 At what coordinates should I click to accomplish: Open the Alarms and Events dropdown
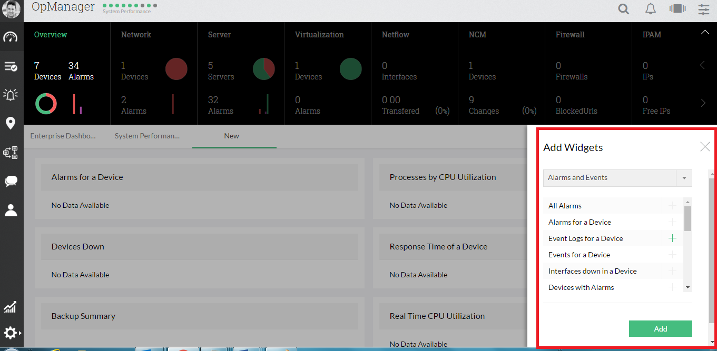click(x=617, y=178)
